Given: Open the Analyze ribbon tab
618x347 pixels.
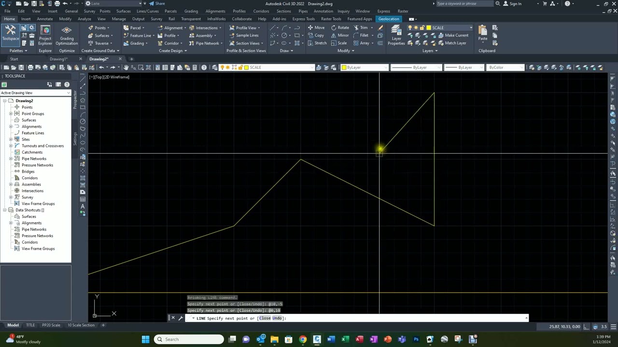Looking at the screenshot, I should pos(84,19).
